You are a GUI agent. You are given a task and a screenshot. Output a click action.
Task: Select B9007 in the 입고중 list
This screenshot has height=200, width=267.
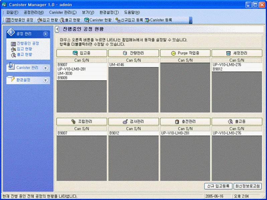pyautogui.click(x=82, y=65)
